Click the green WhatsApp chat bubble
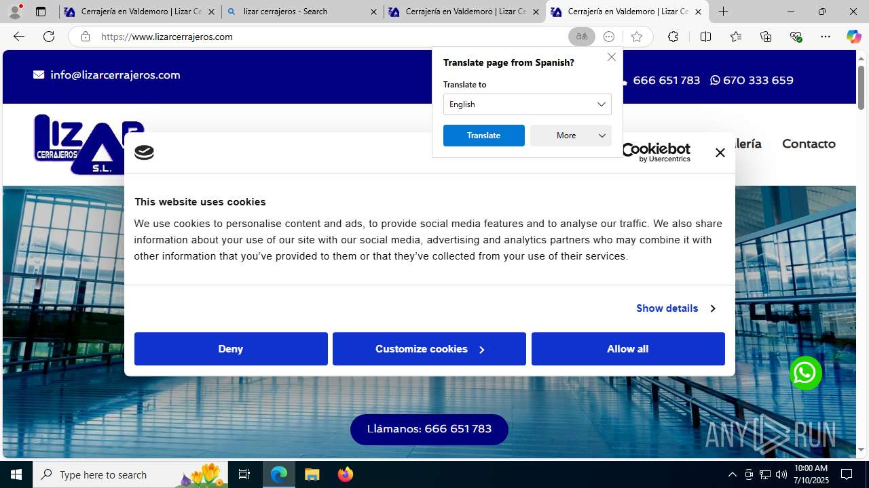Image resolution: width=869 pixels, height=488 pixels. pyautogui.click(x=806, y=373)
